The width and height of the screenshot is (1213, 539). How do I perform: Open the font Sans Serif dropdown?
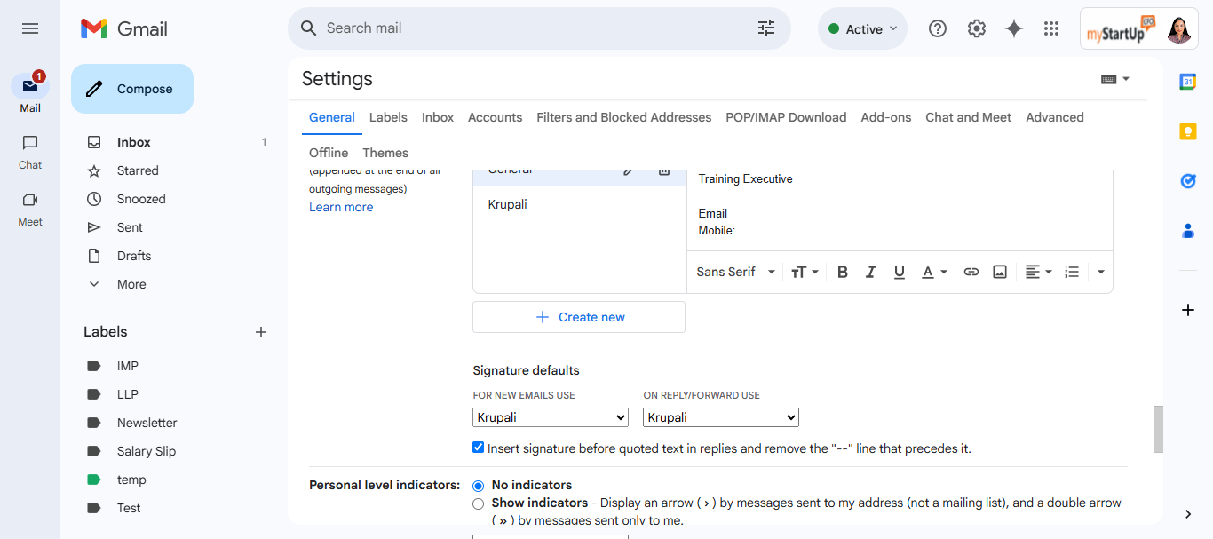click(736, 272)
